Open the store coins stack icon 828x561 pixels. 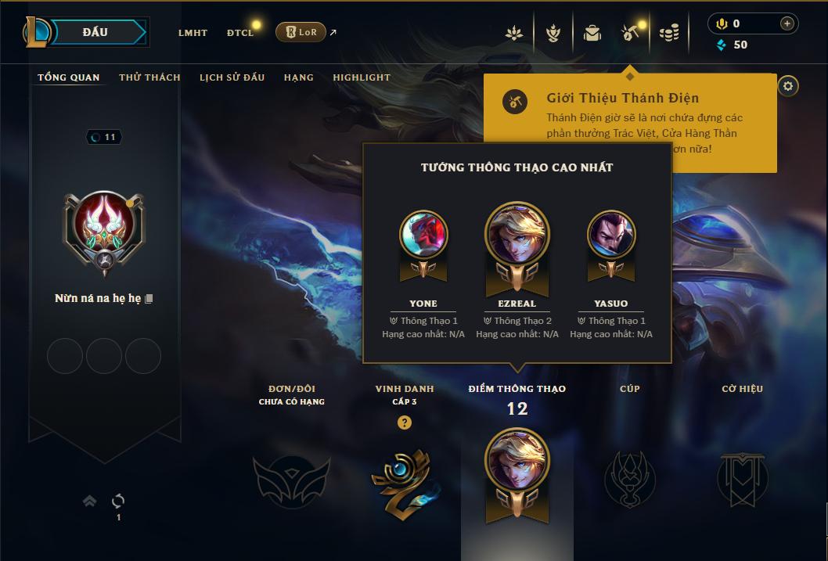[669, 33]
